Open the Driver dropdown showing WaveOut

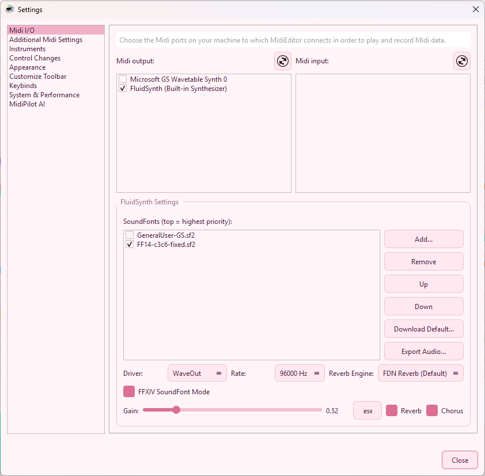(x=197, y=373)
